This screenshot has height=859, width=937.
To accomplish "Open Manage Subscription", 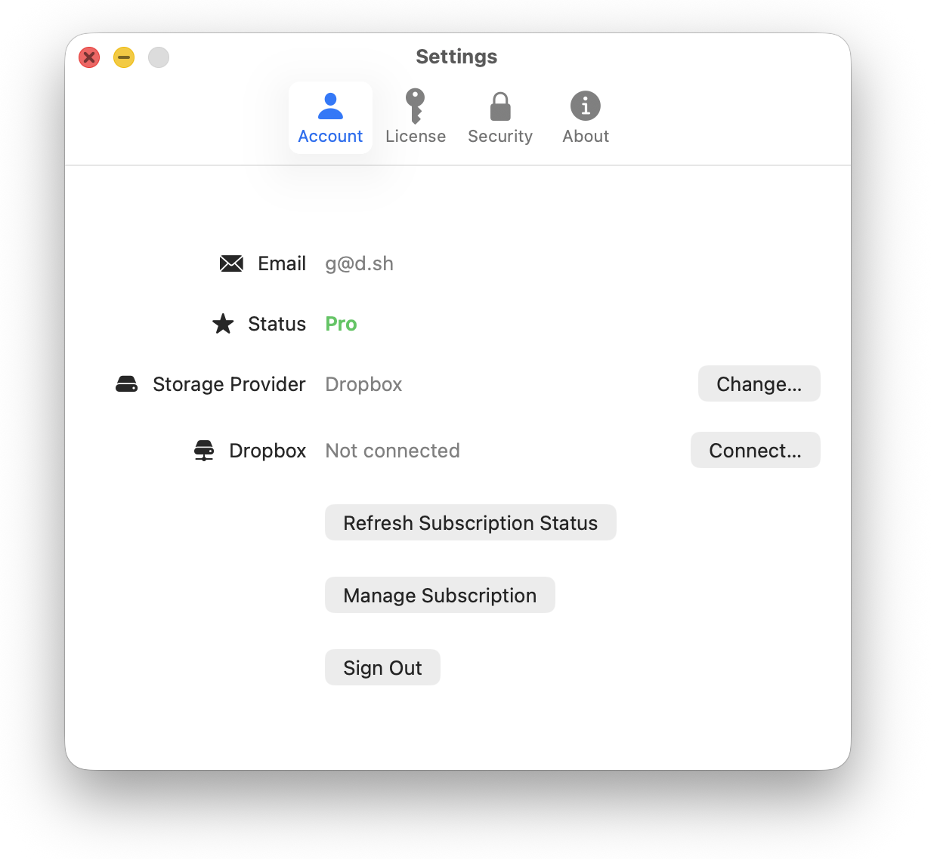I will 440,595.
